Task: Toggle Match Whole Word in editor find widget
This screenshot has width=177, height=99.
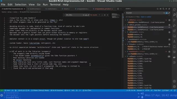Action: [x=86, y=15]
